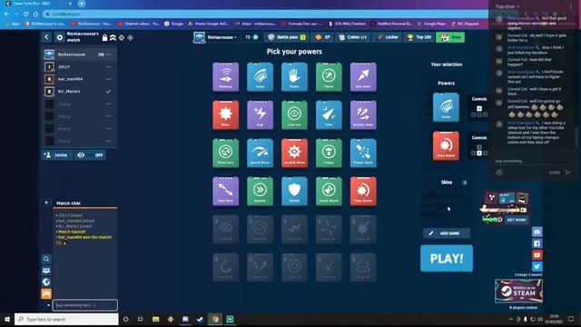
Task: Start the game with the PLAY! button
Action: [447, 258]
